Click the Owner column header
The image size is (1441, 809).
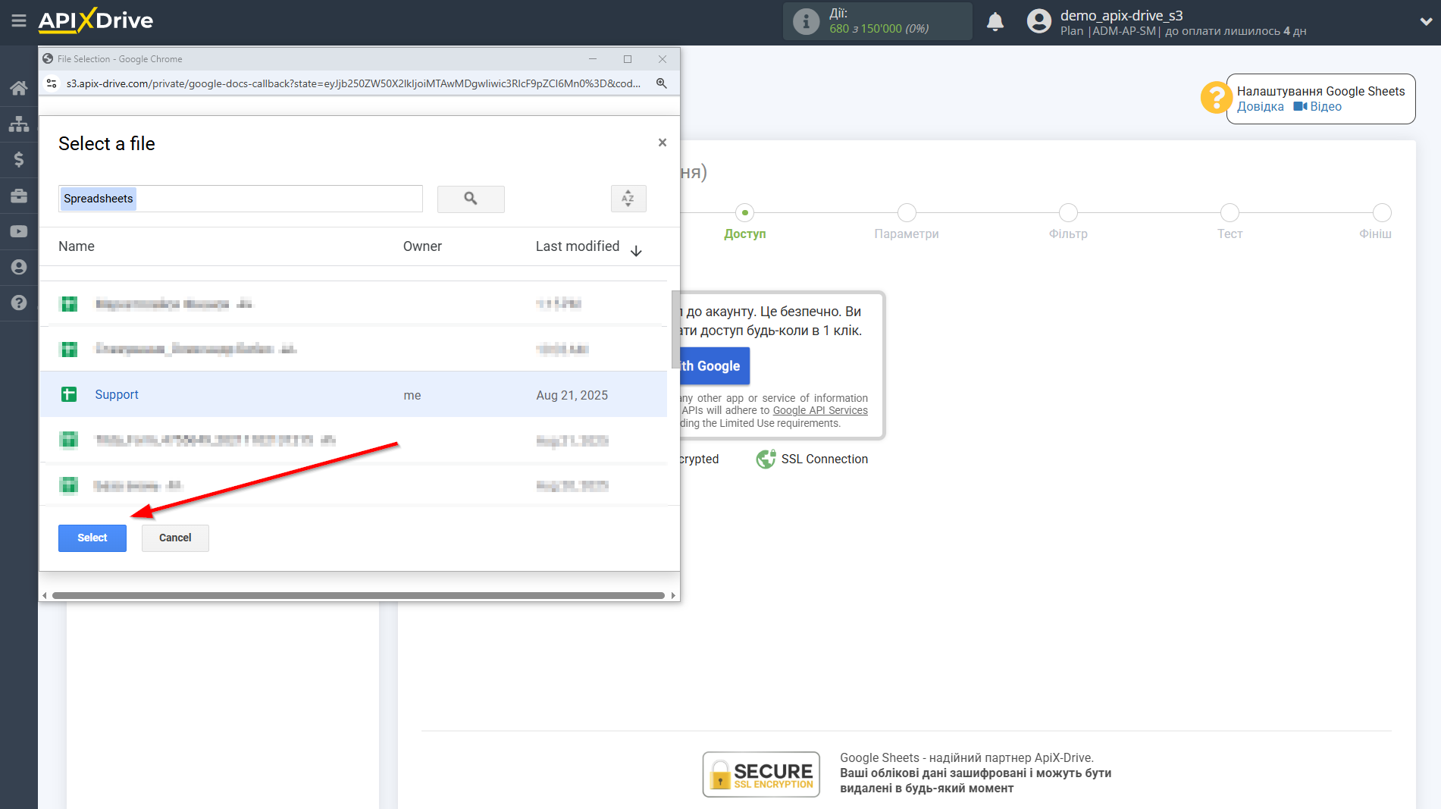(422, 246)
